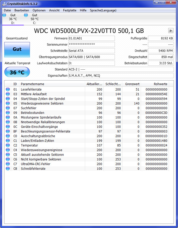Screen dimensions: 178x228
Task: Click status orb of Misslungene Spindelanläufe row
Action: pos(8,117)
